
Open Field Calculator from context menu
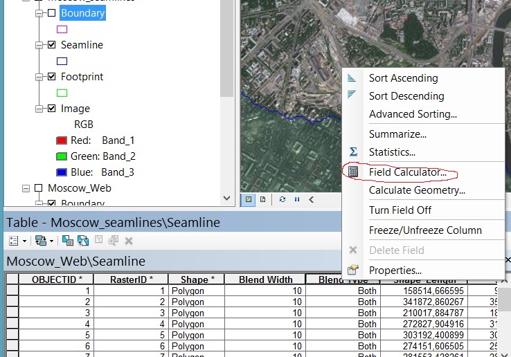click(x=408, y=172)
